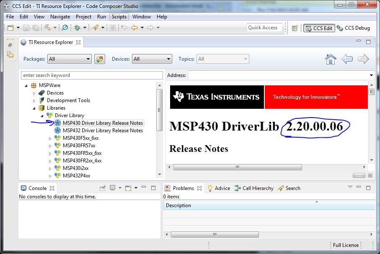Click the Open Perspective icon

click(295, 28)
